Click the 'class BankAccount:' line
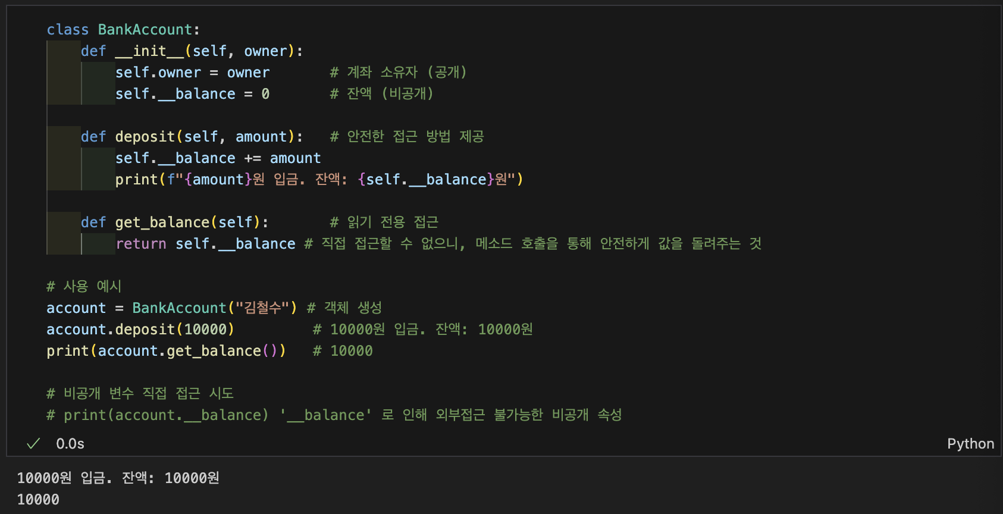The image size is (1003, 514). pos(123,30)
